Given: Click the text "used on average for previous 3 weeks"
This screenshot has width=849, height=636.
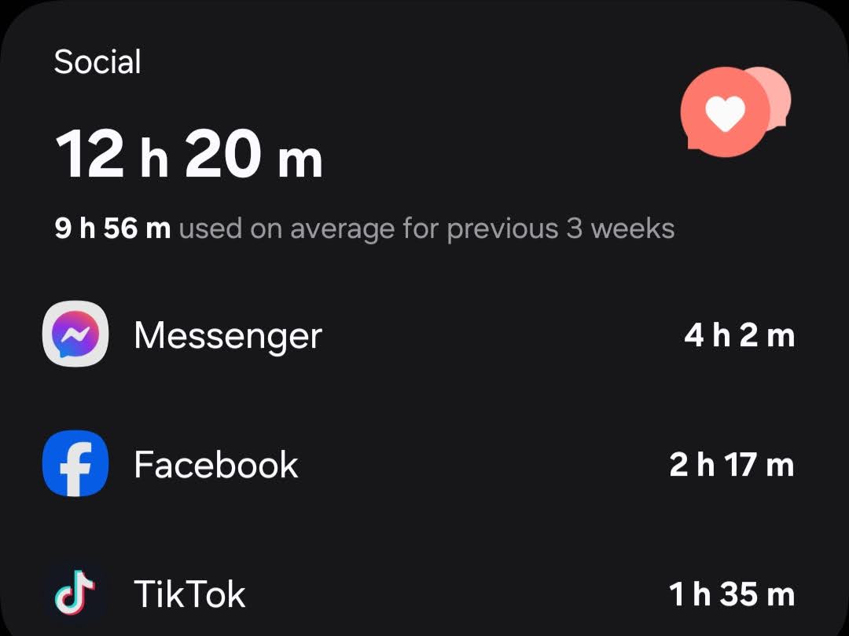Looking at the screenshot, I should tap(427, 228).
